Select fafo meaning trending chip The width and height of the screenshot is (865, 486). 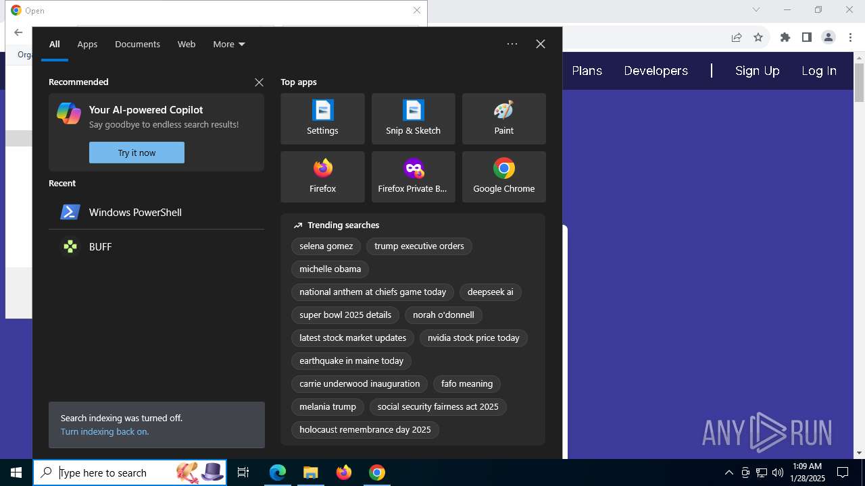point(467,384)
